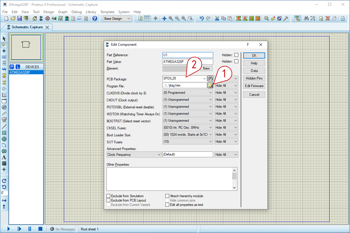Select the Generator Mode sine-wave tool
Viewport: 350px width, 233px height.
(4, 107)
